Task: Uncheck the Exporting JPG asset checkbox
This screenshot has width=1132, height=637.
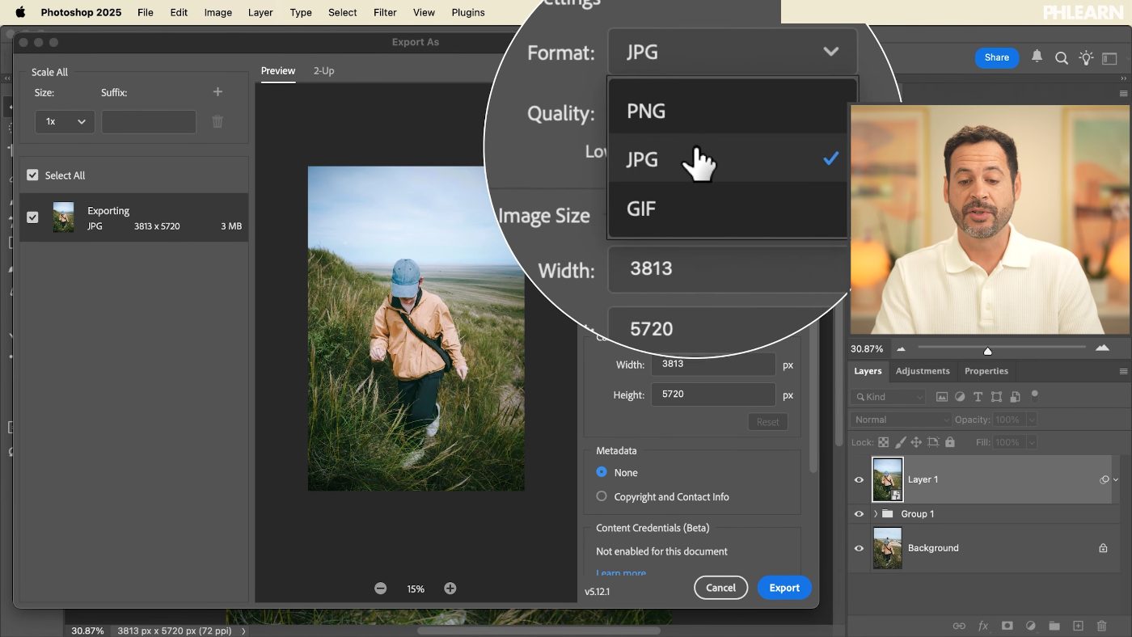Action: 32,217
